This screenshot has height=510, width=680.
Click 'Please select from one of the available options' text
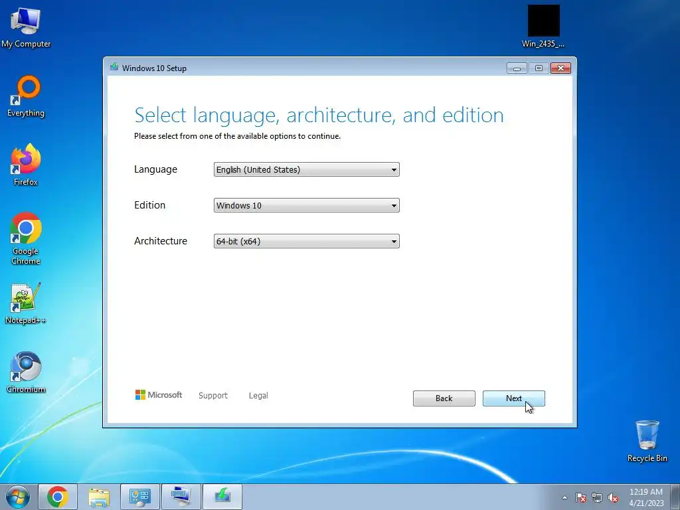(x=237, y=136)
